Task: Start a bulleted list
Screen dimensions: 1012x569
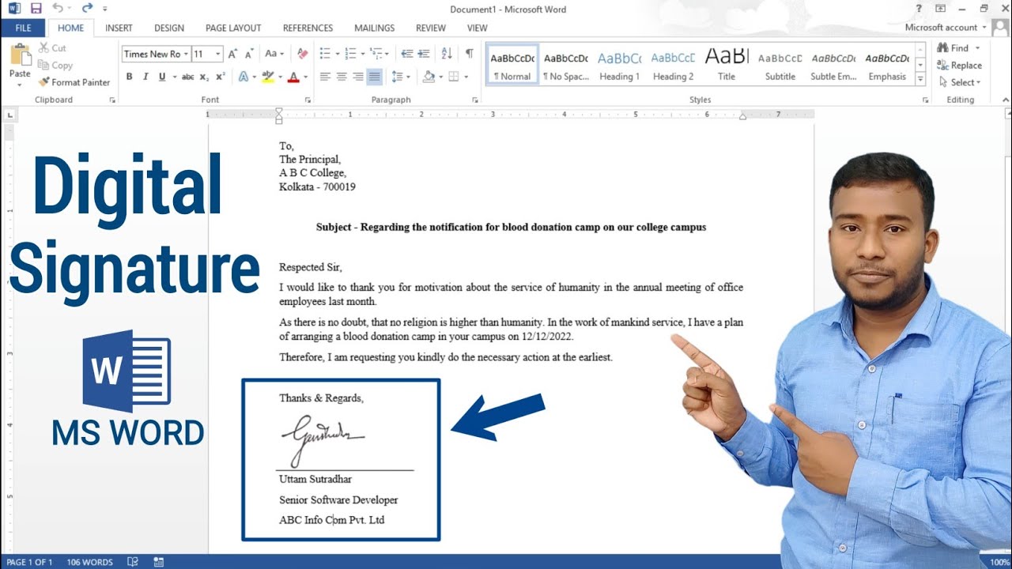Action: click(325, 54)
